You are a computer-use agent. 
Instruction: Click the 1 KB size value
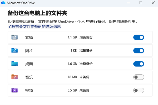[x=74, y=51]
